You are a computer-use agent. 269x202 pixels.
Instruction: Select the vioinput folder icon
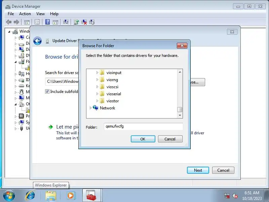102,72
